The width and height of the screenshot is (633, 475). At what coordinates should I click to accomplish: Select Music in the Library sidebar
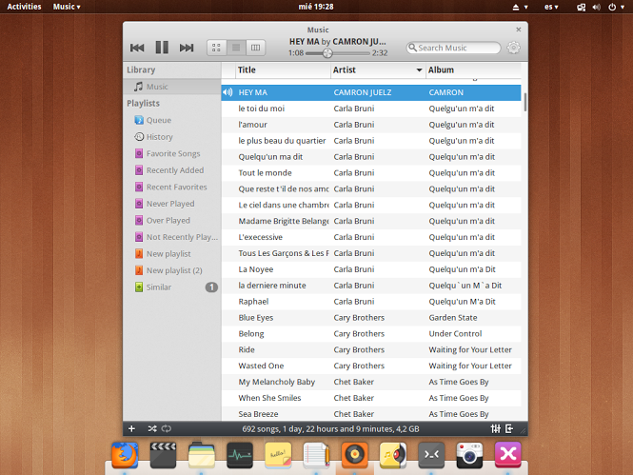pos(172,87)
